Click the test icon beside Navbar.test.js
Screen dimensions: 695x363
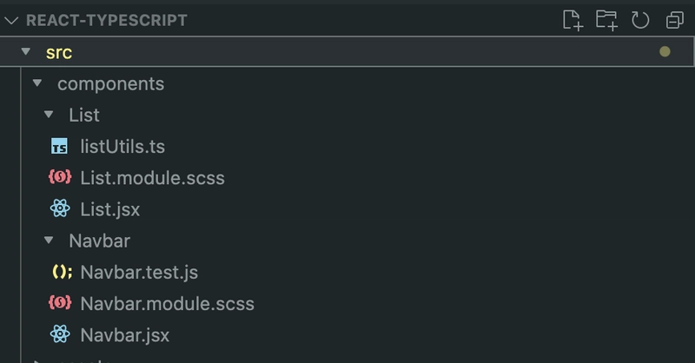tap(62, 272)
